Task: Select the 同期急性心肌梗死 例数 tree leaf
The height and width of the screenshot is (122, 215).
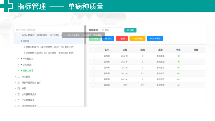Action: point(50,53)
